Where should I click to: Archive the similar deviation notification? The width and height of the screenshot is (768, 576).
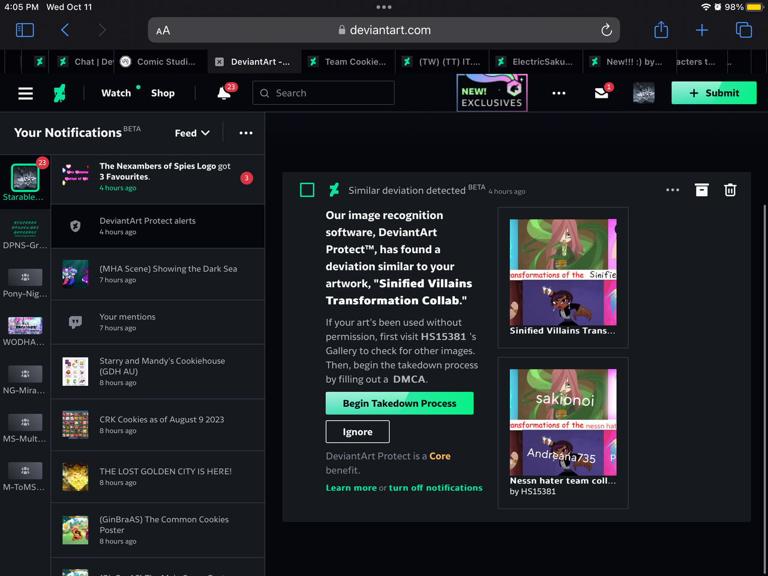pos(701,190)
